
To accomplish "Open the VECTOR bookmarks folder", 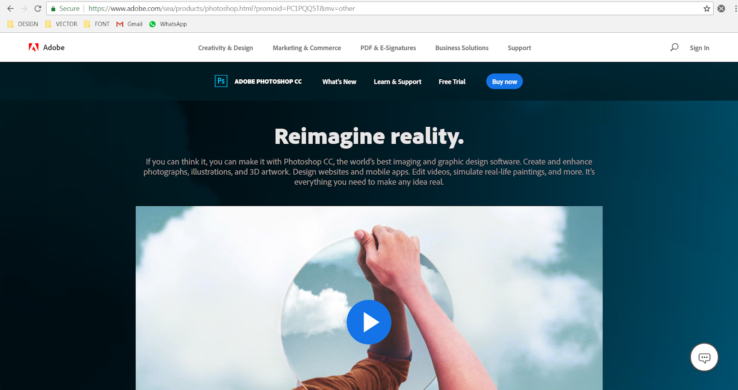I will [x=61, y=24].
